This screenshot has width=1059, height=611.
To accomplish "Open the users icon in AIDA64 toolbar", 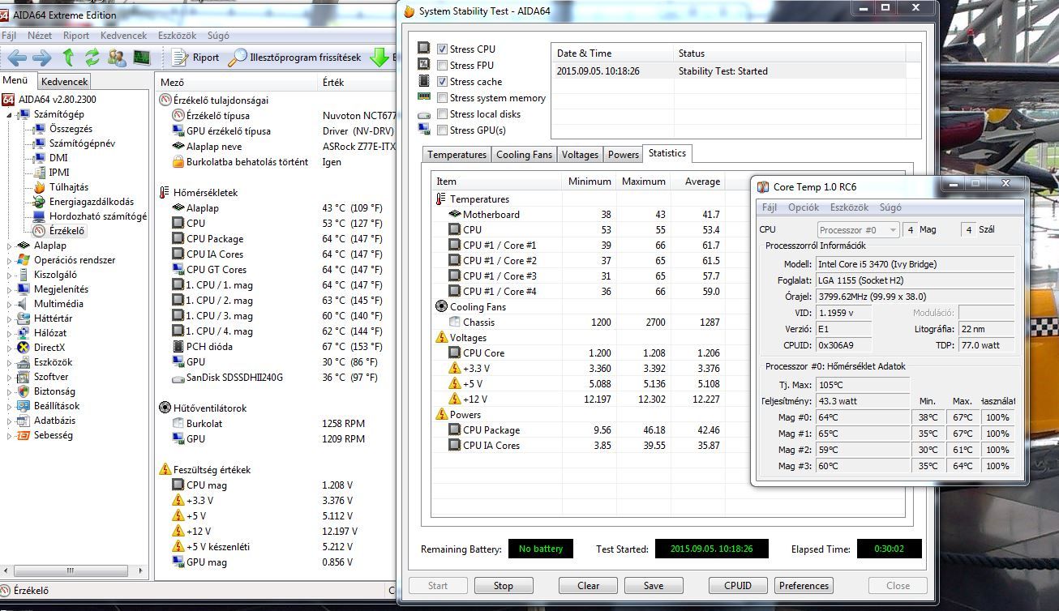I will pyautogui.click(x=117, y=58).
